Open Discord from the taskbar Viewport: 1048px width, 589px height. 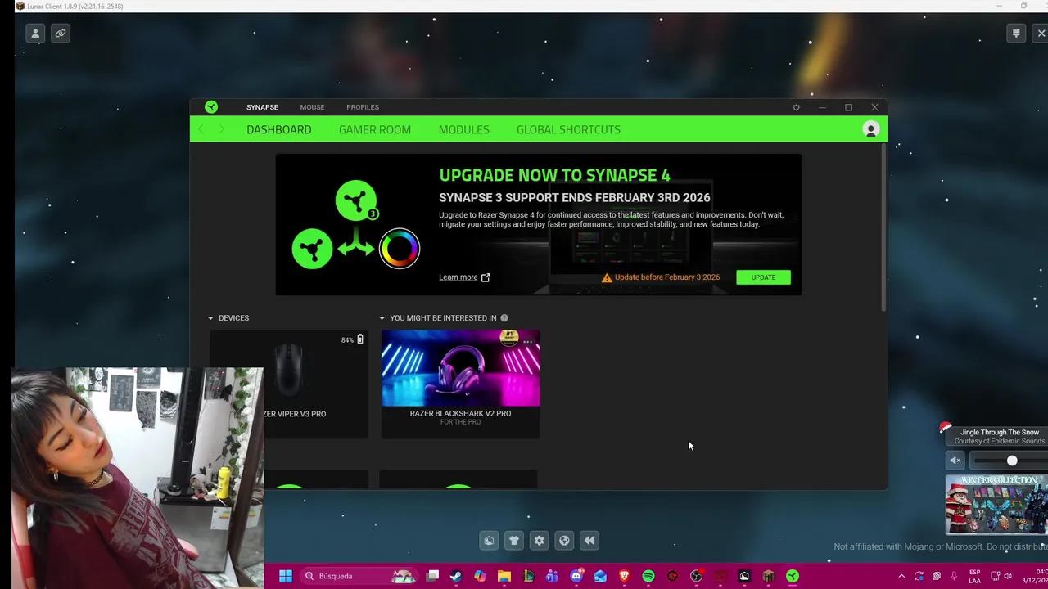pos(576,576)
